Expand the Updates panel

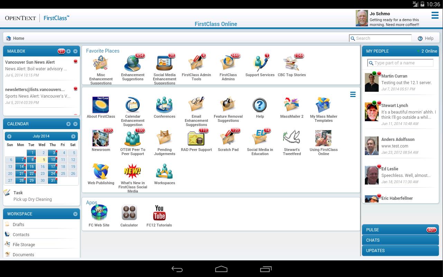click(x=400, y=250)
